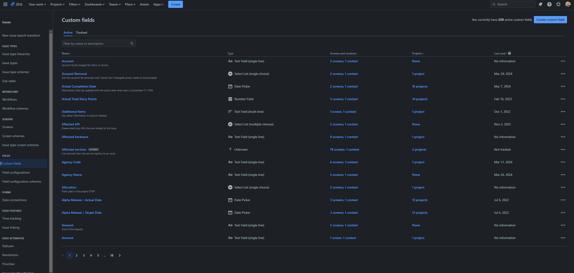Go to page 18 in pagination
574x273 pixels.
click(x=112, y=255)
